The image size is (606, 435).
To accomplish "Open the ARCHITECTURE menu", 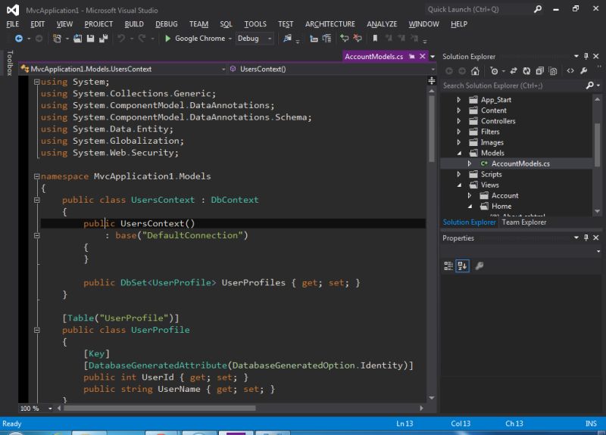I will (330, 24).
